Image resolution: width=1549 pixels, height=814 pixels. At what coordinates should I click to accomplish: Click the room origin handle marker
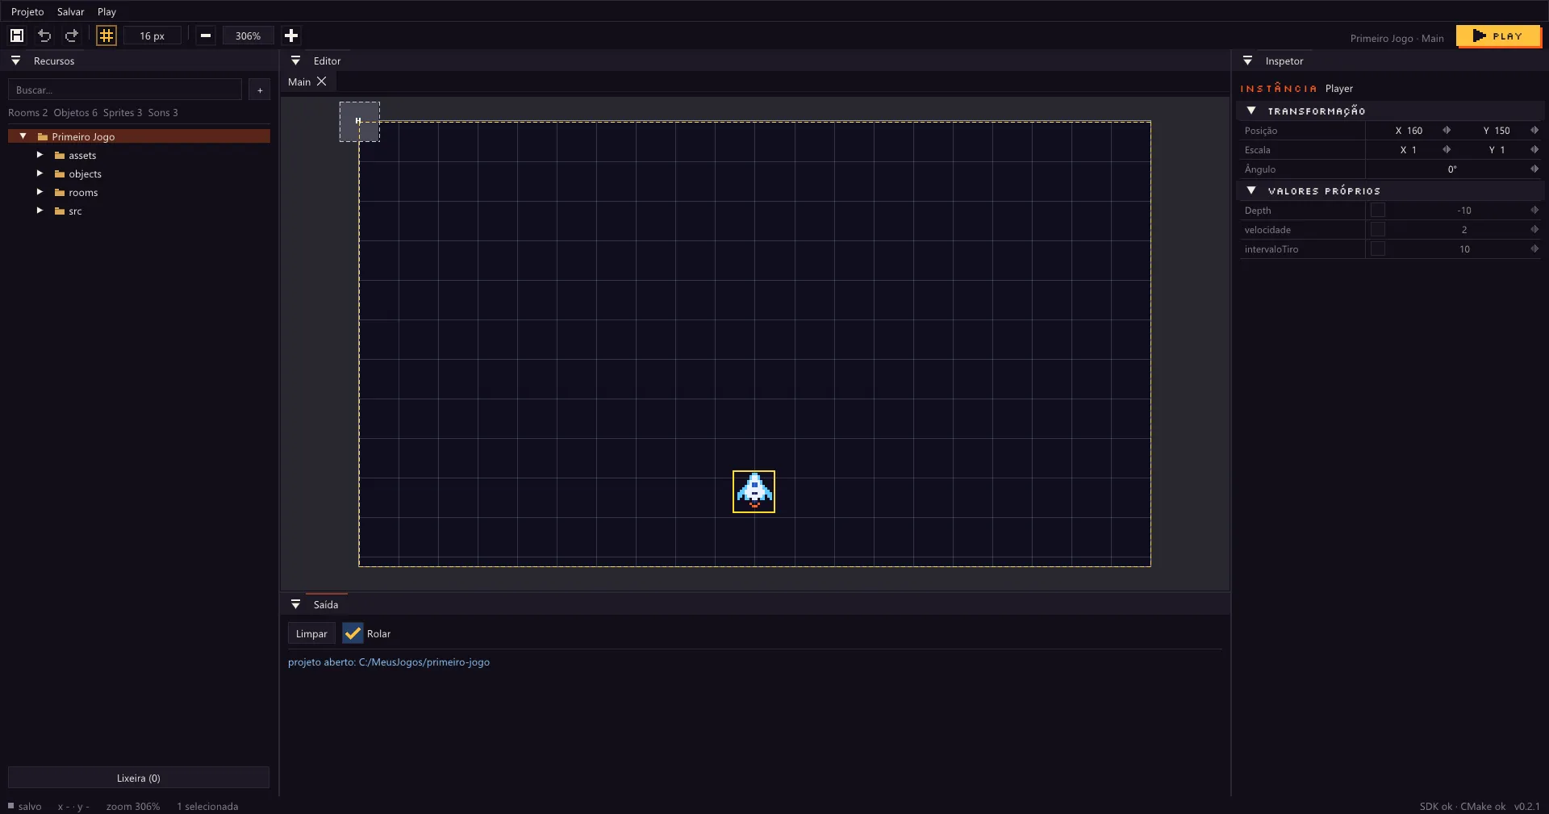click(x=358, y=121)
